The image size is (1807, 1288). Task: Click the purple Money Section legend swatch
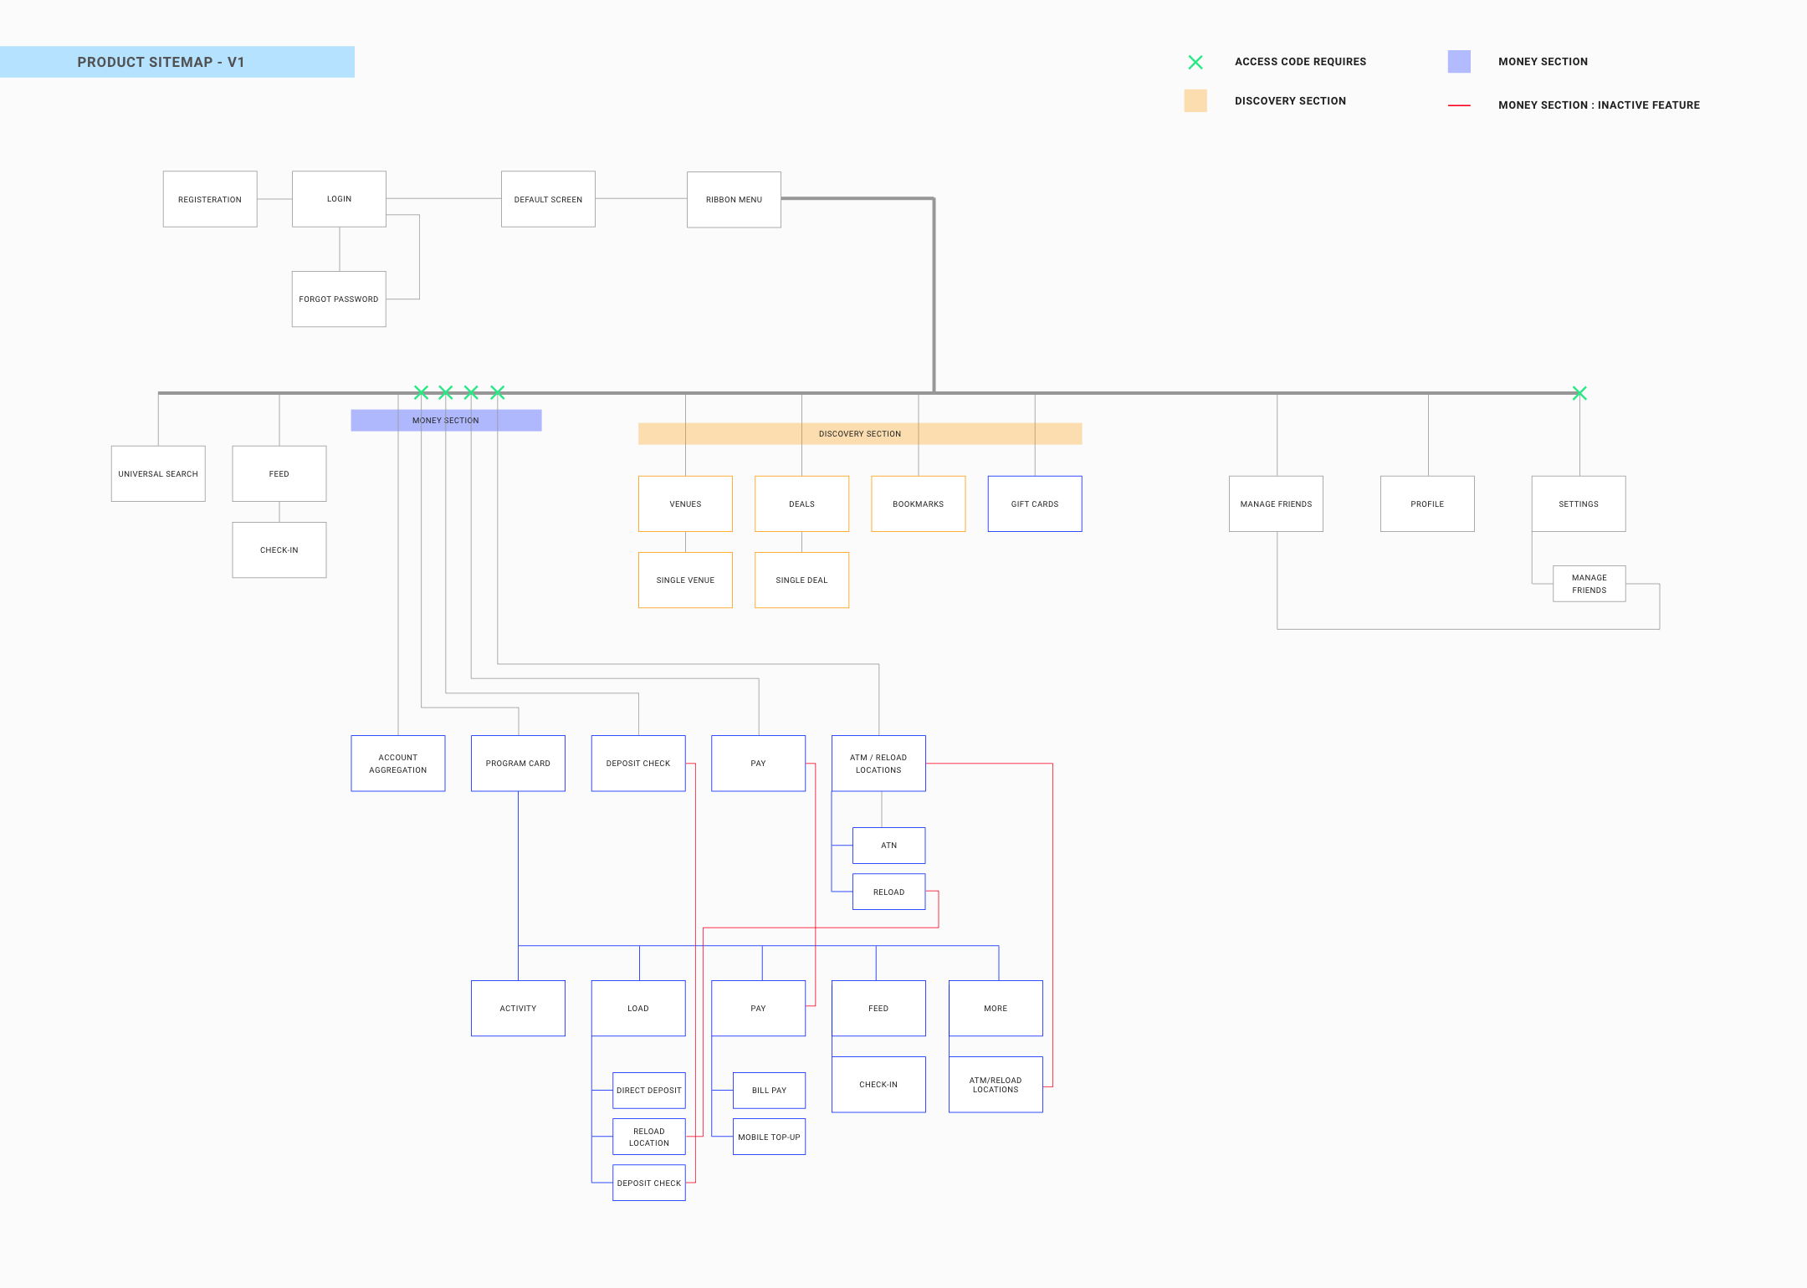[x=1459, y=62]
